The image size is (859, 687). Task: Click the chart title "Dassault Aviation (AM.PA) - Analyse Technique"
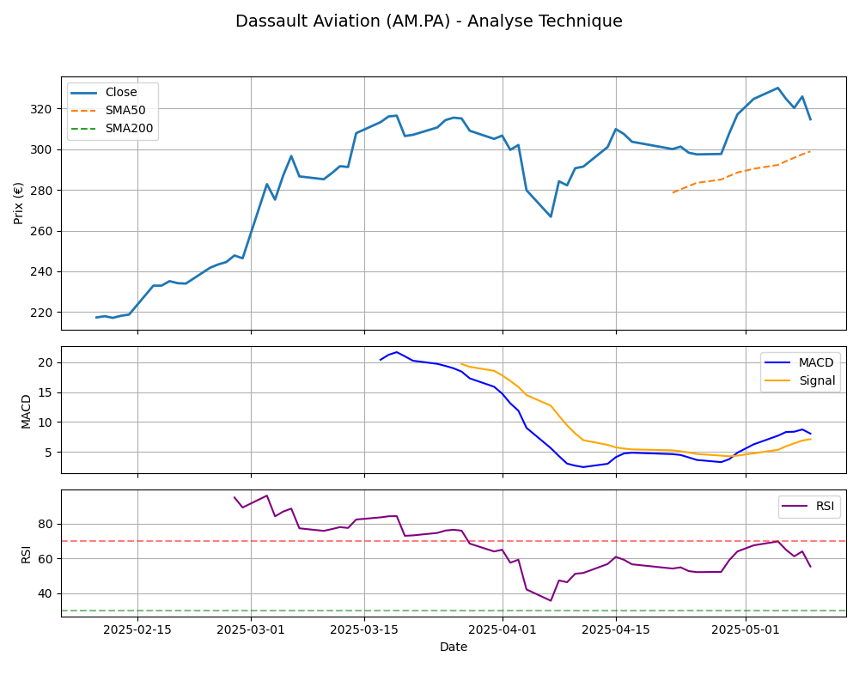coord(429,21)
